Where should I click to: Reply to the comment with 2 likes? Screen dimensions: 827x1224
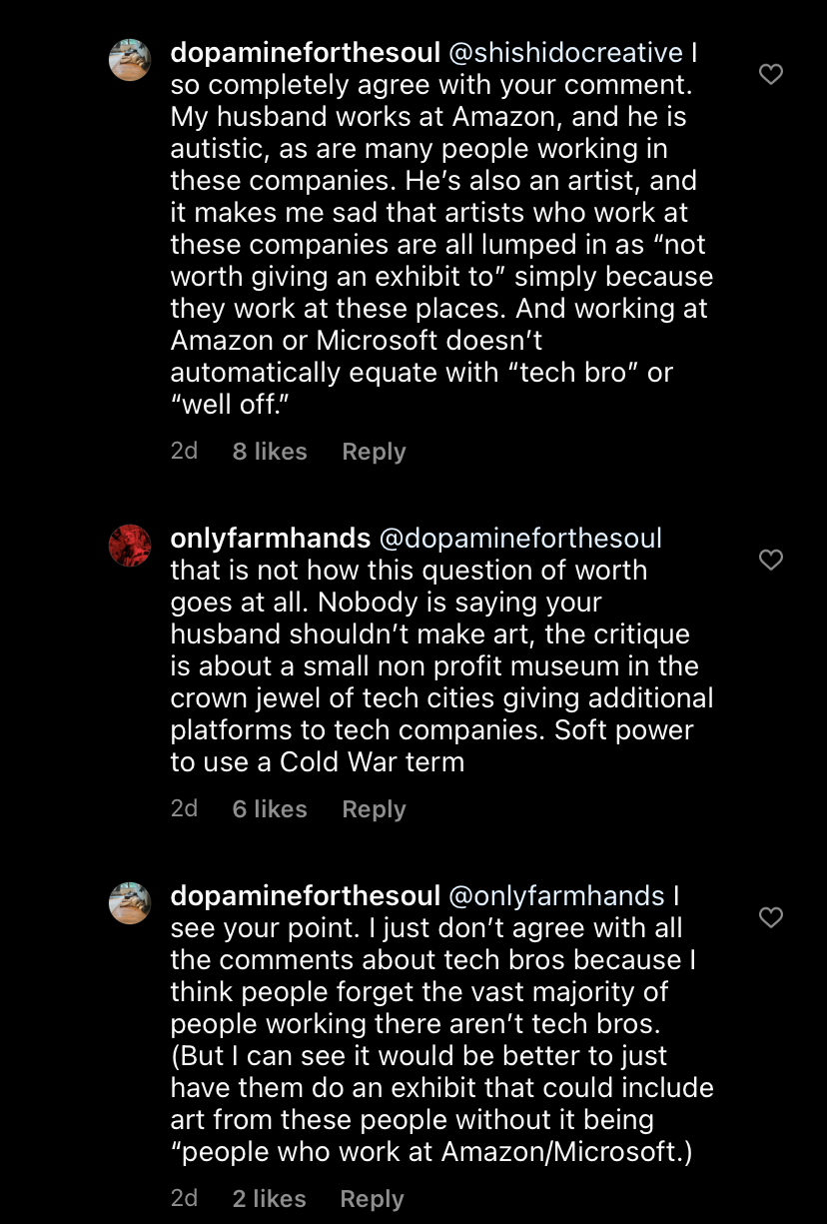tap(372, 1199)
